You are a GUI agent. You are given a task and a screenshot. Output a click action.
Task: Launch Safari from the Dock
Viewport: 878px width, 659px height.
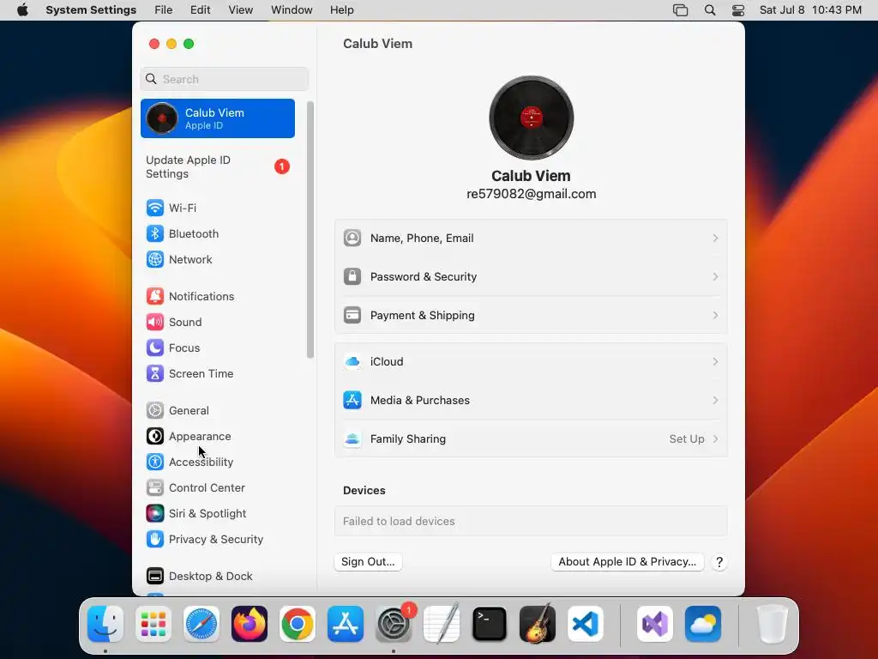coord(201,624)
